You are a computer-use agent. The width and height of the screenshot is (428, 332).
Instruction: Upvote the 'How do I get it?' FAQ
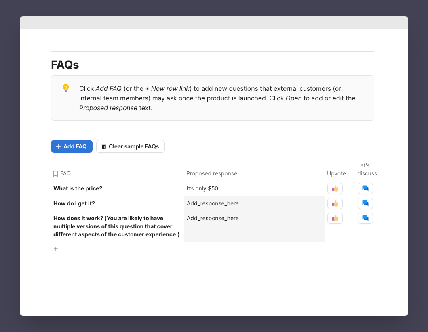tap(335, 203)
